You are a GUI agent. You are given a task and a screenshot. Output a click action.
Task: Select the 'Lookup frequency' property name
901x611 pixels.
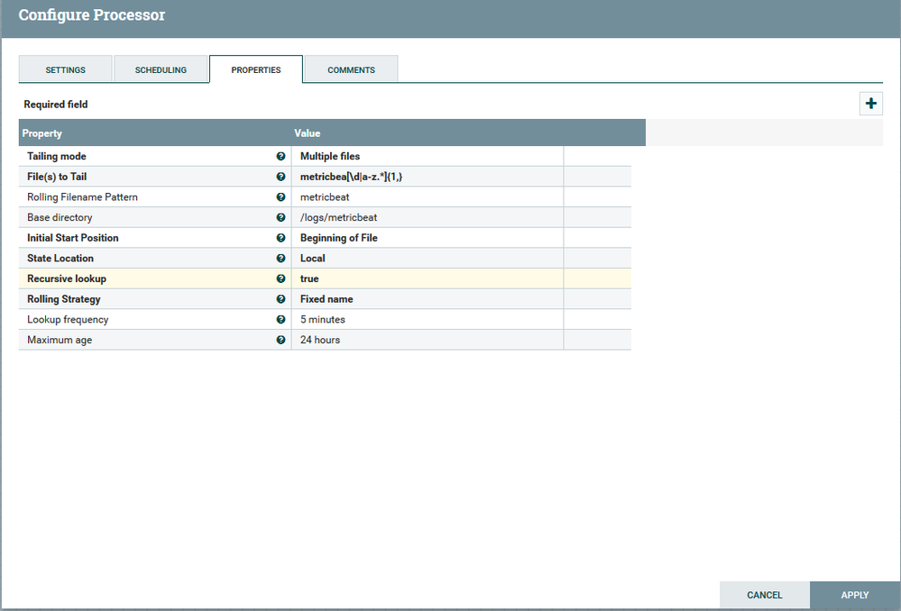[68, 319]
